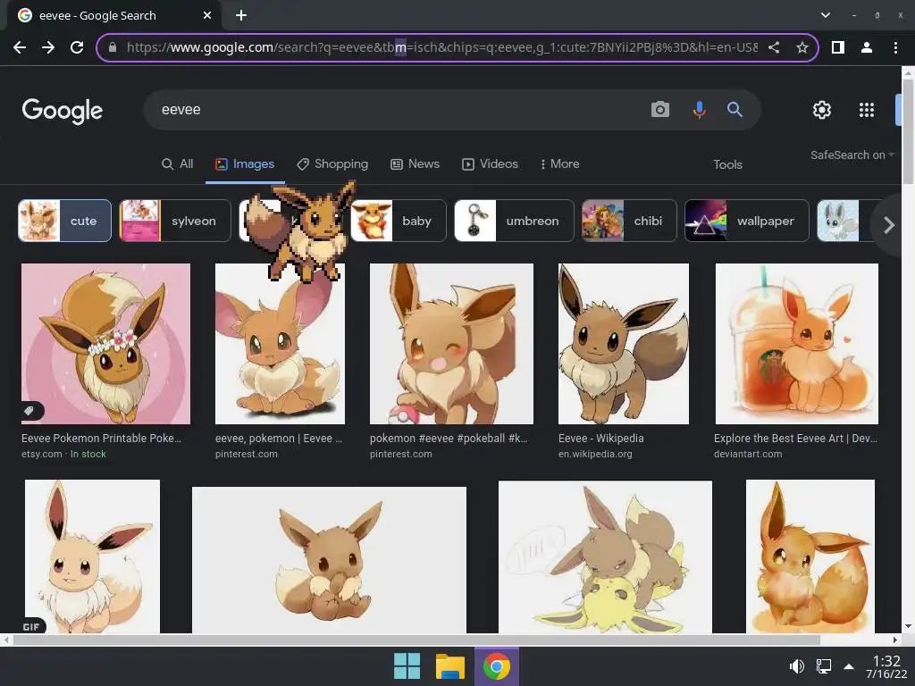Viewport: 915px width, 686px height.
Task: Click the Eevee Pokemon Printable Poke... title link
Action: click(102, 438)
